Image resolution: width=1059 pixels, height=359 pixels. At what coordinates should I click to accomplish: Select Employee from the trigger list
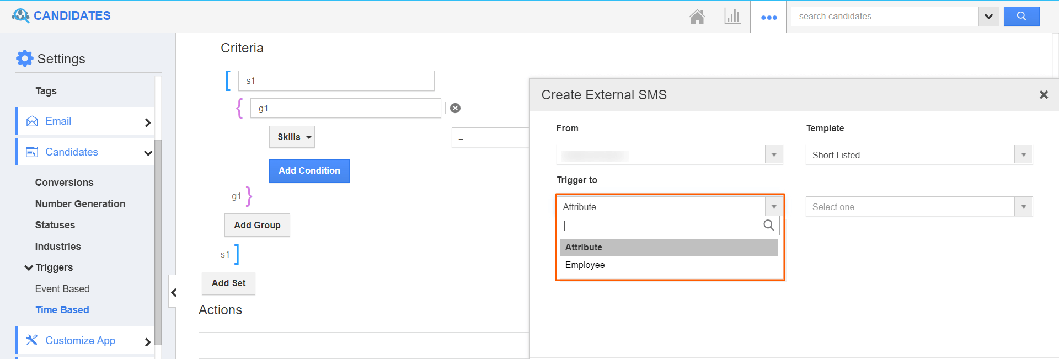(x=585, y=265)
